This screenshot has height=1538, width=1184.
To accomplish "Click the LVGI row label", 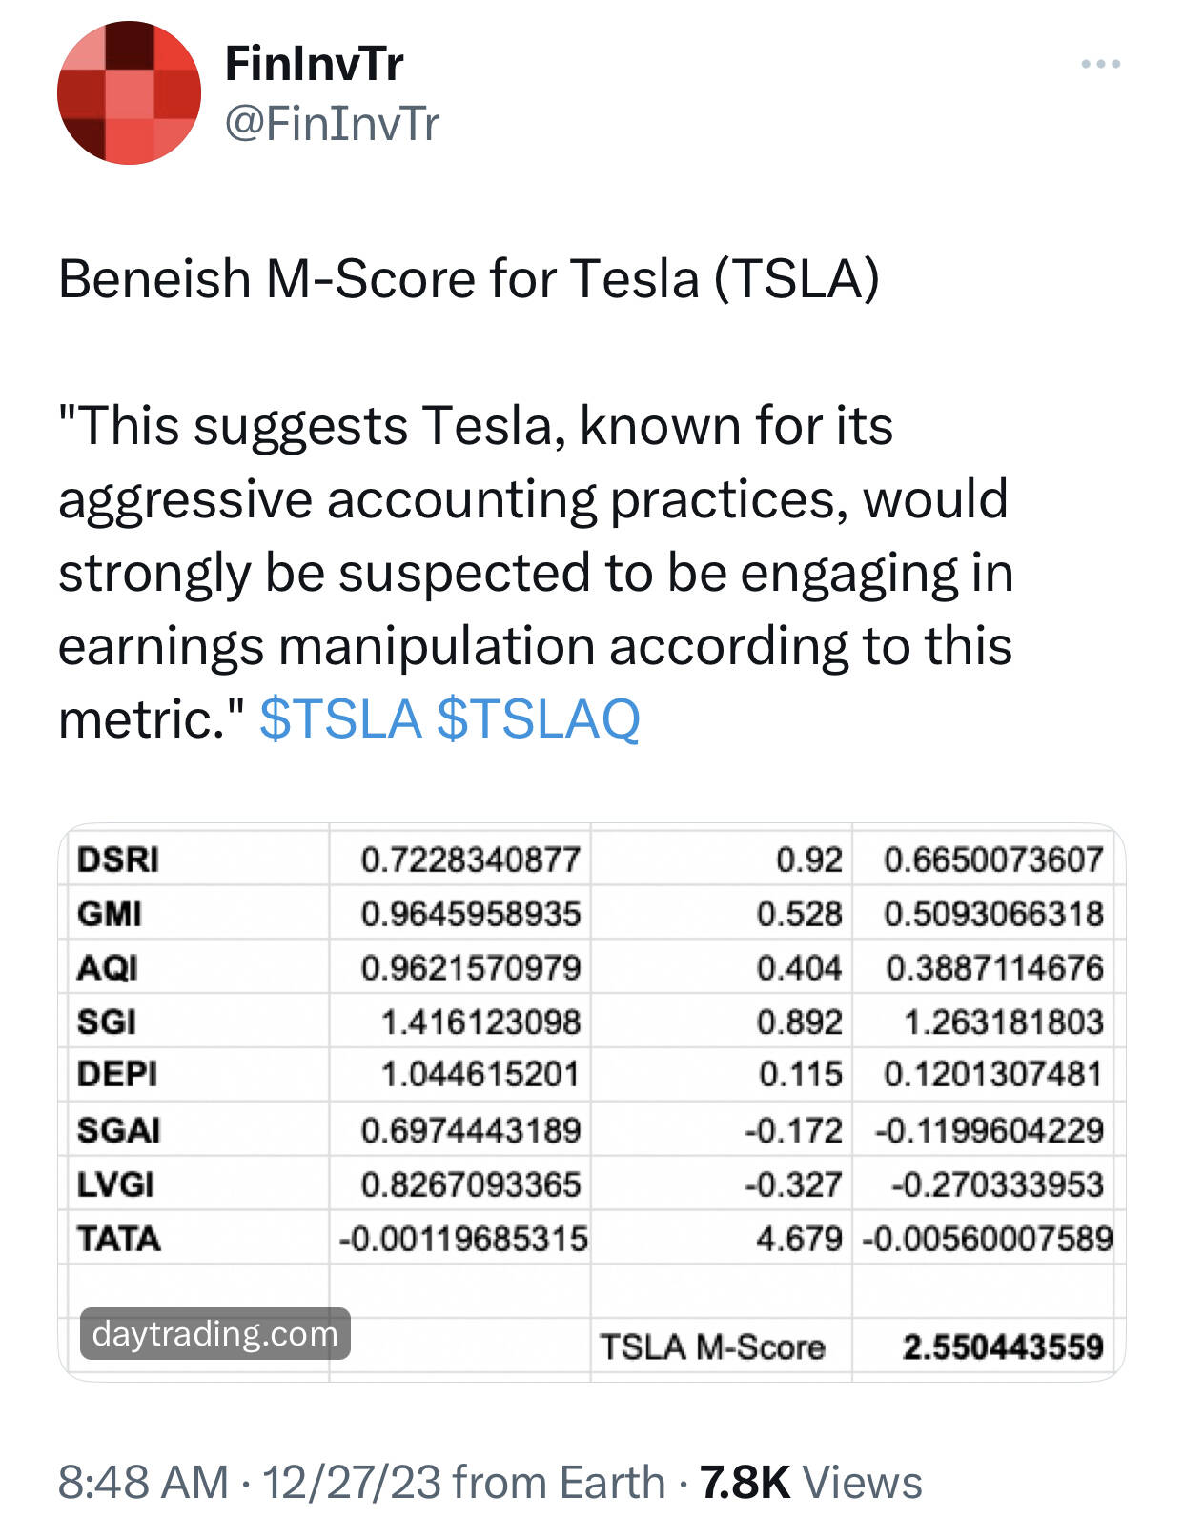I will coord(115,1184).
